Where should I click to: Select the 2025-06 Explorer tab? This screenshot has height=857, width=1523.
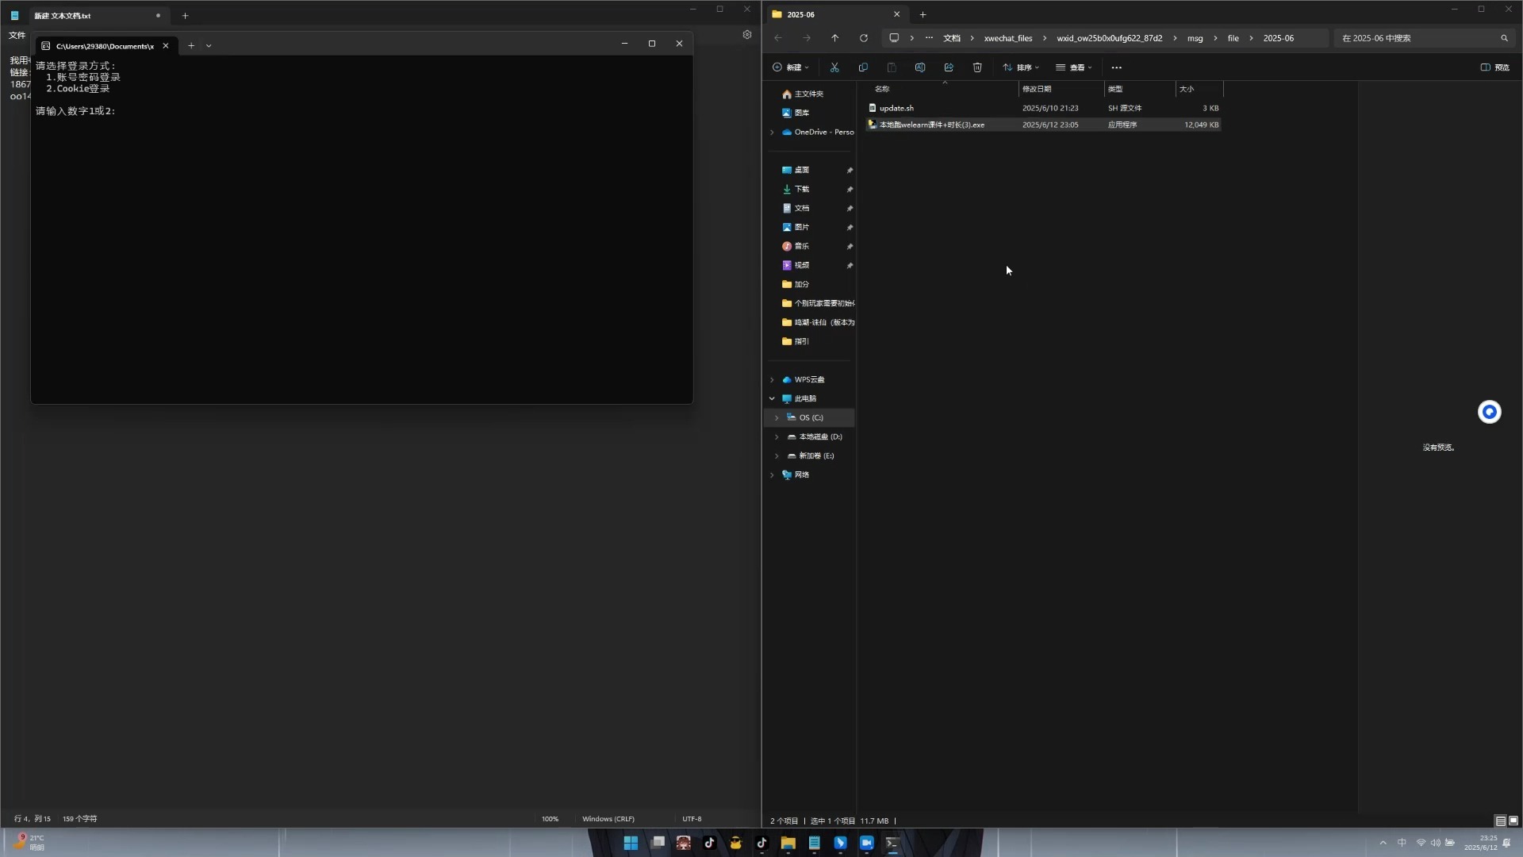point(836,14)
